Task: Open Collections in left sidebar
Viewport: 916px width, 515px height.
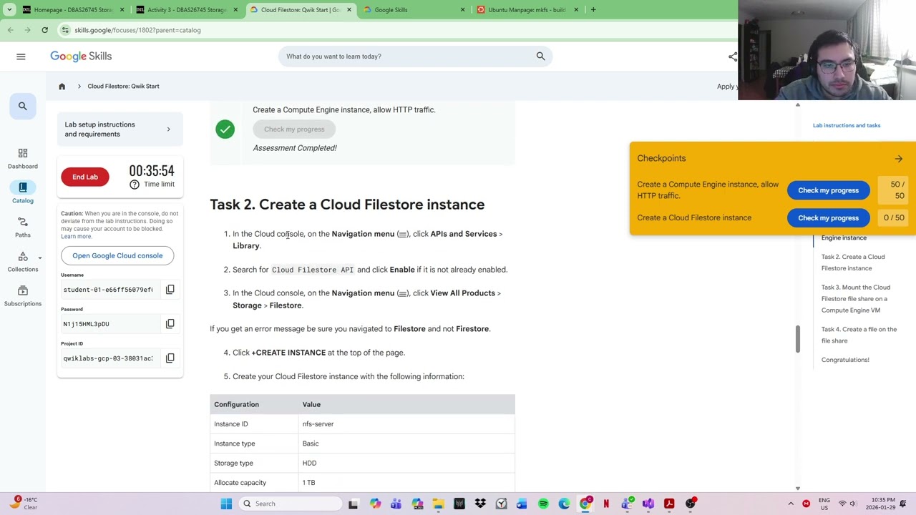Action: pyautogui.click(x=23, y=262)
